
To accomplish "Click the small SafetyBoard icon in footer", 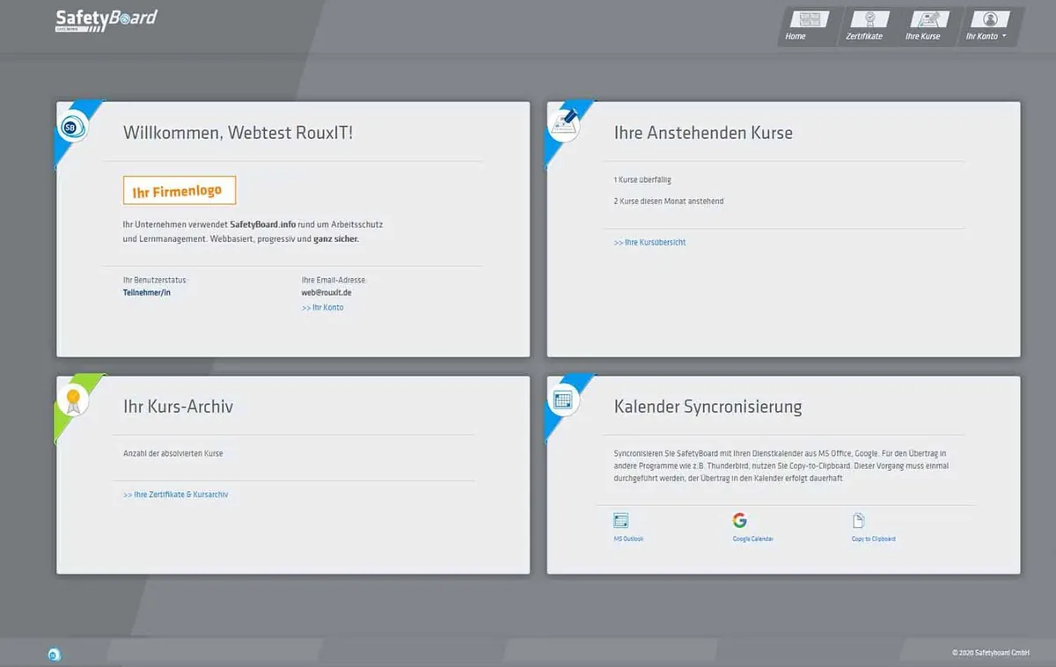I will click(54, 654).
